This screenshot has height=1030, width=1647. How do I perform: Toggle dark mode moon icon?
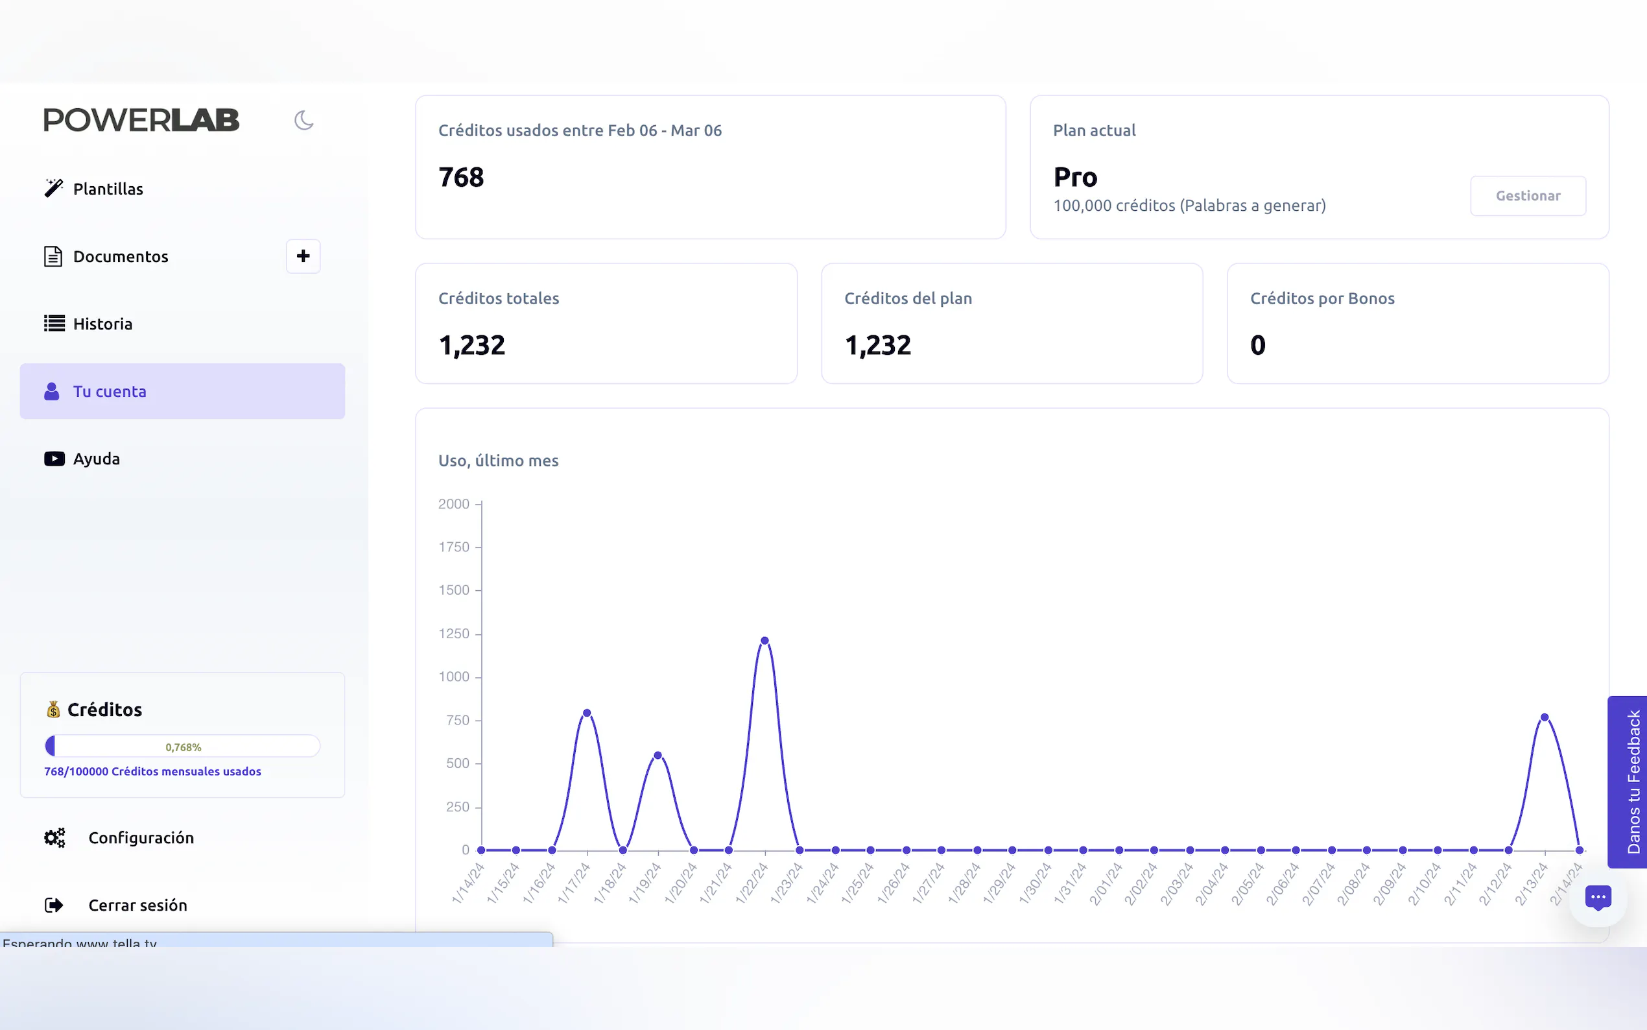(303, 121)
